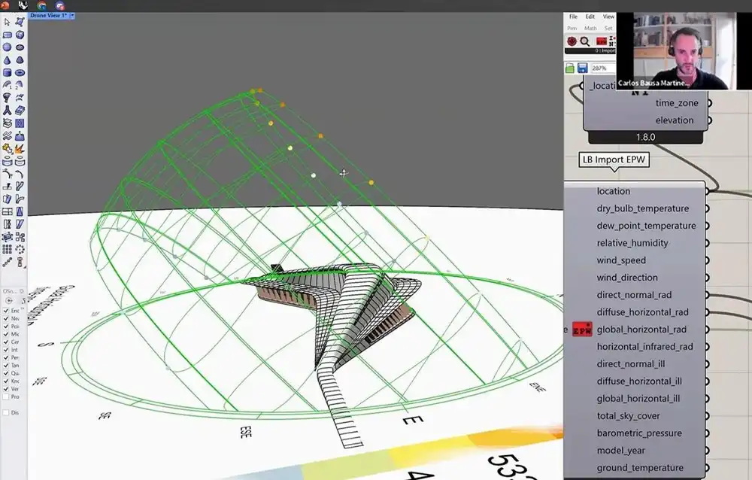Screen dimensions: 752x480
Task: Uncheck the Cen osnap checkbox
Action: (6, 342)
